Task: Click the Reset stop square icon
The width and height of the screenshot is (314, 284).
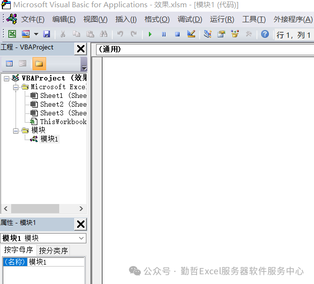Action: pyautogui.click(x=178, y=34)
